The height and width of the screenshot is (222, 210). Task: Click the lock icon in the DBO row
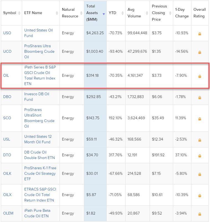point(199,97)
